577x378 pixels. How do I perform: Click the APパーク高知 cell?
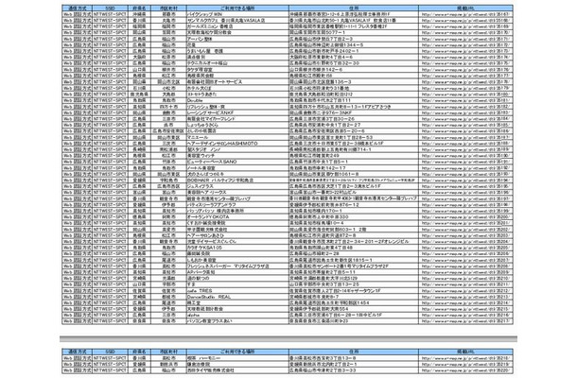(237, 272)
